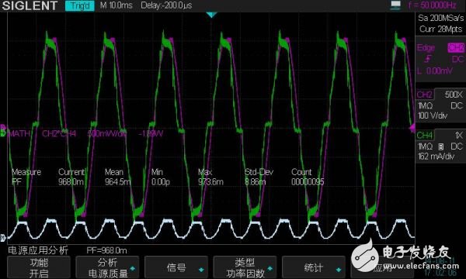Screen dimensions: 466x279
Task: Click the CH2 channel label badge
Action: click(x=425, y=95)
